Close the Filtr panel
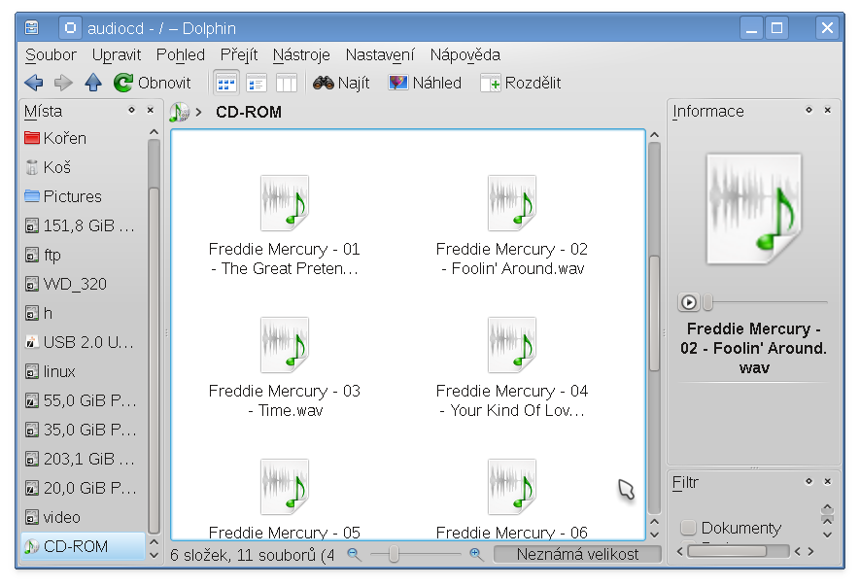This screenshot has width=860, height=587. coord(828,481)
